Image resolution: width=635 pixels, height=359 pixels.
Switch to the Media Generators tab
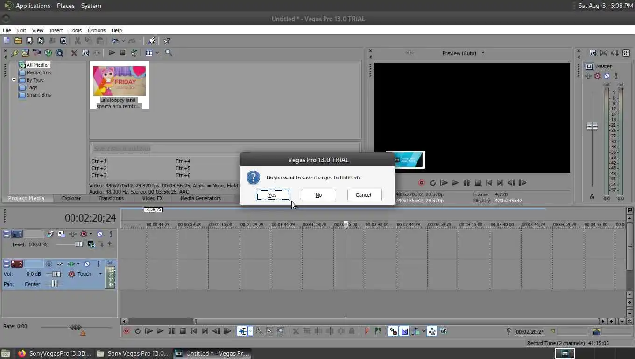201,198
